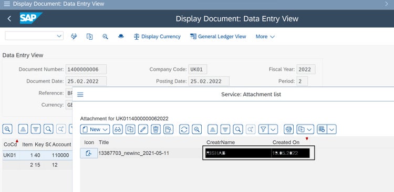Sort line items descending
Screen dimensions: 394x192
pos(36,129)
